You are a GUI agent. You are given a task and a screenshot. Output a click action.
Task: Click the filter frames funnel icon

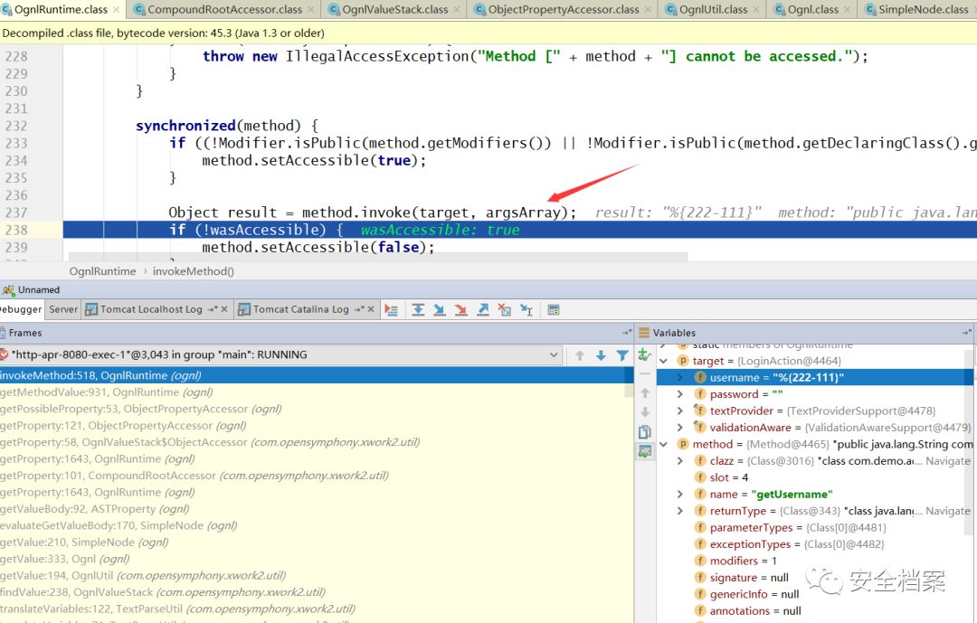[x=621, y=355]
